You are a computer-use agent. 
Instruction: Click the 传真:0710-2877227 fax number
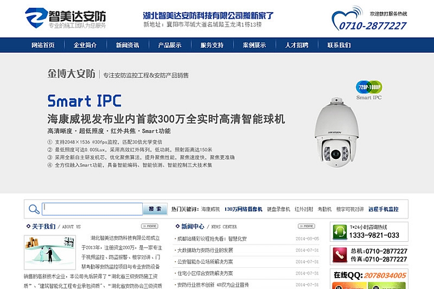tap(379, 259)
